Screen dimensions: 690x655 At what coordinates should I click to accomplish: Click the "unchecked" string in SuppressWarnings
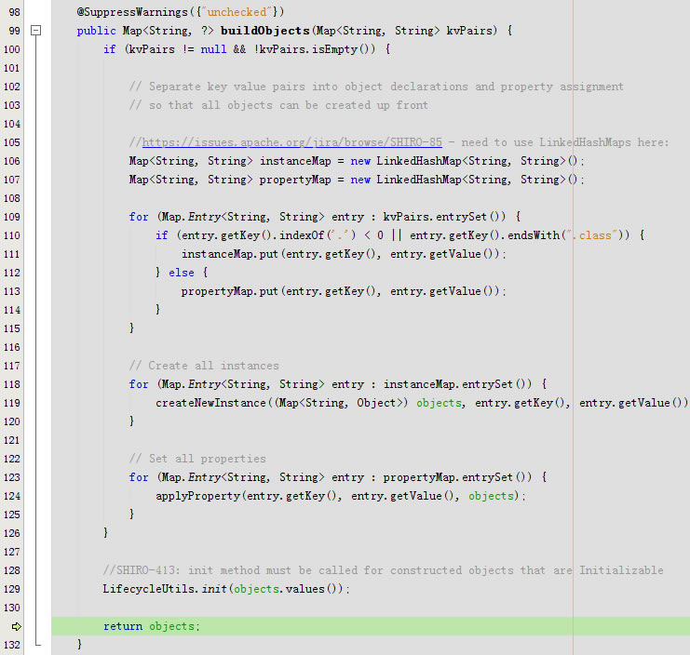[x=237, y=12]
